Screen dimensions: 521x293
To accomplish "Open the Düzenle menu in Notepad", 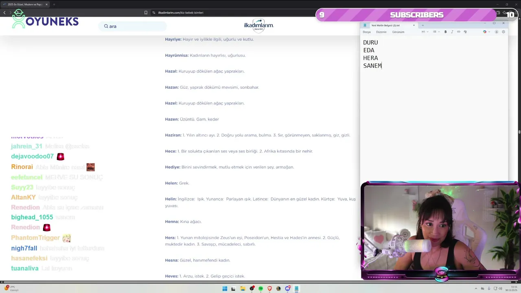I will (x=381, y=32).
